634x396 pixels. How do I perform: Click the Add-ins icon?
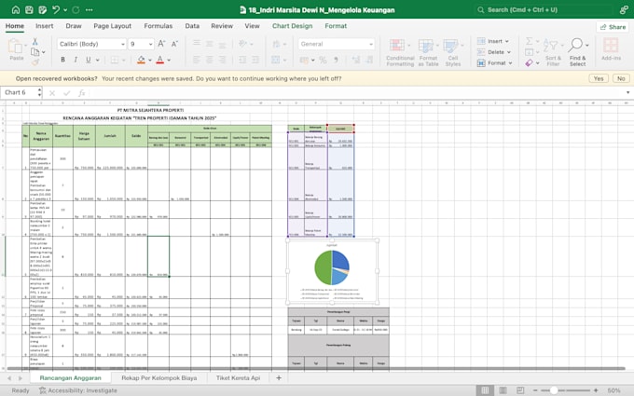pyautogui.click(x=611, y=49)
